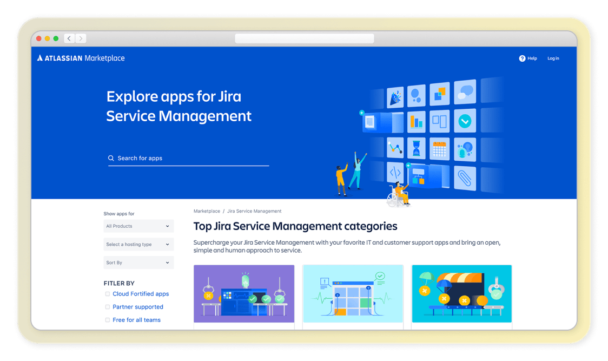Check the Free for all teams checkbox
This screenshot has height=361, width=608.
pos(108,320)
